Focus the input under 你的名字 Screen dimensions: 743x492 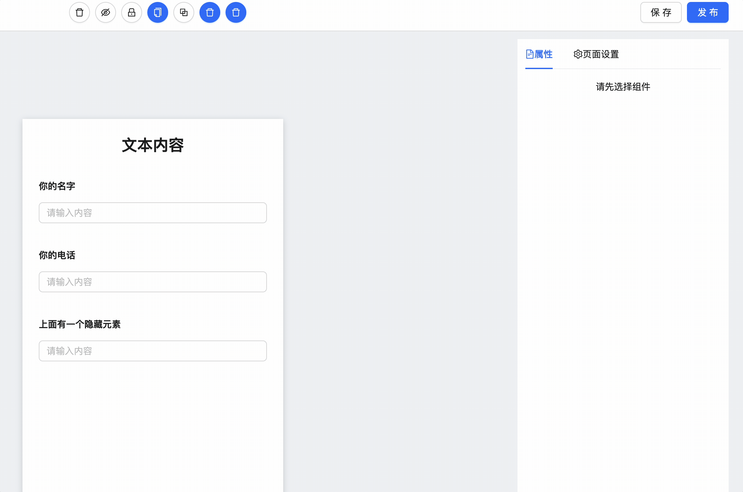[x=153, y=213]
